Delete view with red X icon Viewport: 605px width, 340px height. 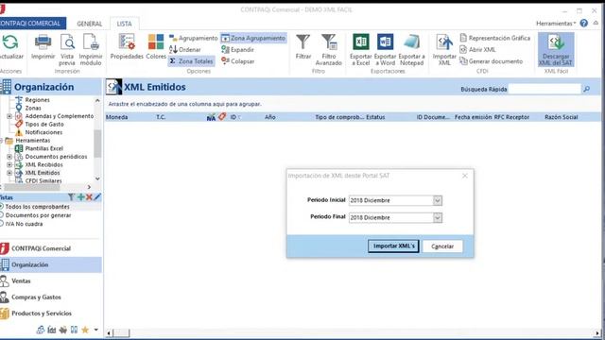click(x=89, y=197)
